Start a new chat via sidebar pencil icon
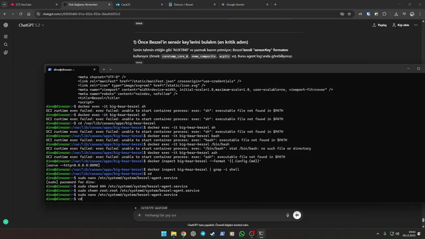The width and height of the screenshot is (425, 239). (6, 37)
